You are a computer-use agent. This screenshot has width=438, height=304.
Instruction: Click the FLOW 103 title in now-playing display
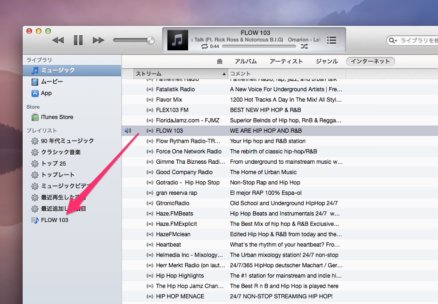256,32
